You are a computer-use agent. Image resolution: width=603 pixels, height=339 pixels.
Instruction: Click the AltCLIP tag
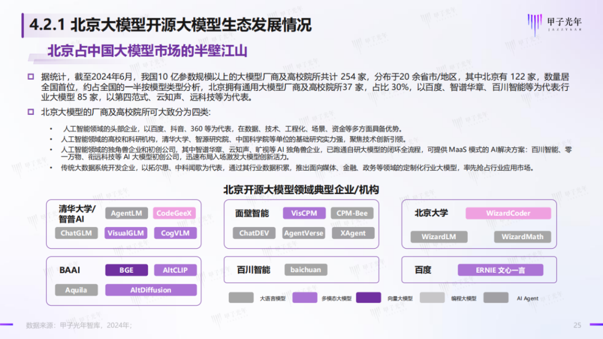click(175, 270)
